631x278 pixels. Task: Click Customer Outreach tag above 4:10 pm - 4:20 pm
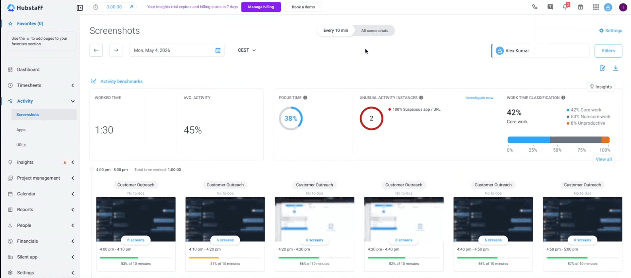coord(225,185)
